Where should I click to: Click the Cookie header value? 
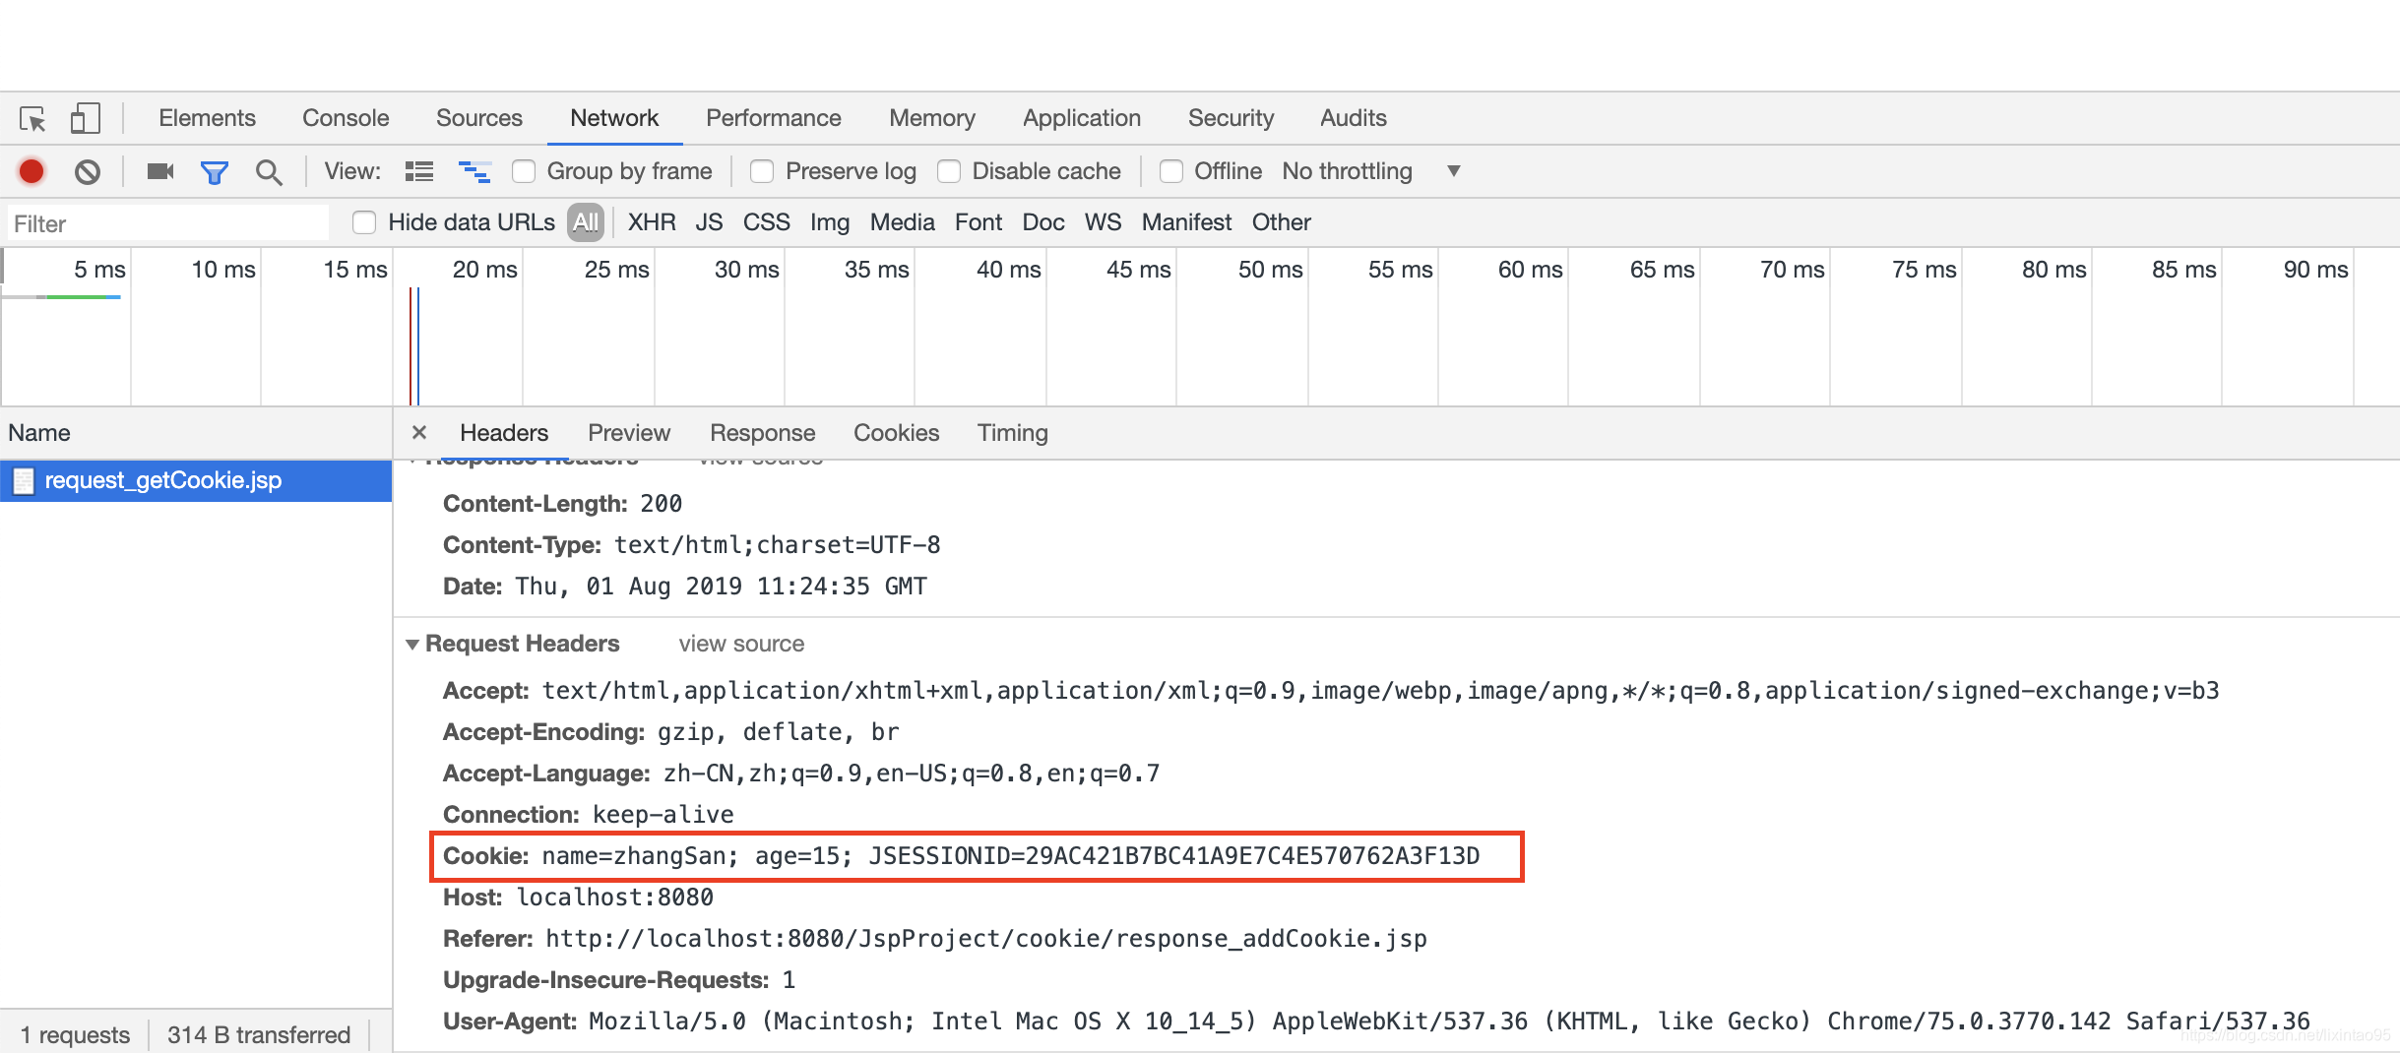pyautogui.click(x=1010, y=856)
